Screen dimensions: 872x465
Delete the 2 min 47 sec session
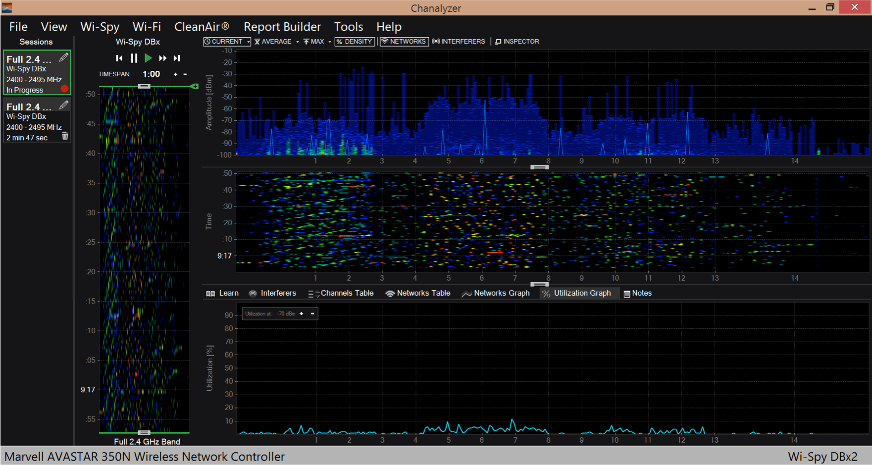[65, 136]
